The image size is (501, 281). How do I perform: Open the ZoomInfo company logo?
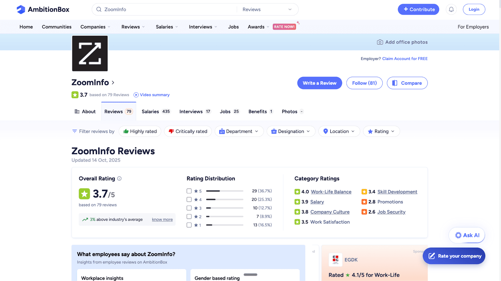pyautogui.click(x=90, y=53)
